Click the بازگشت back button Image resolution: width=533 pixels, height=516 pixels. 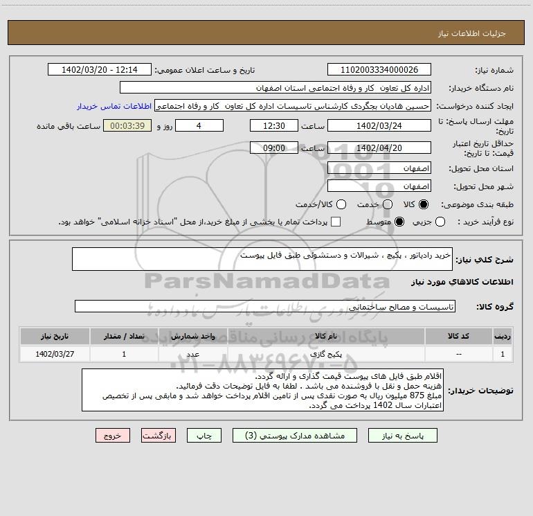tap(159, 436)
